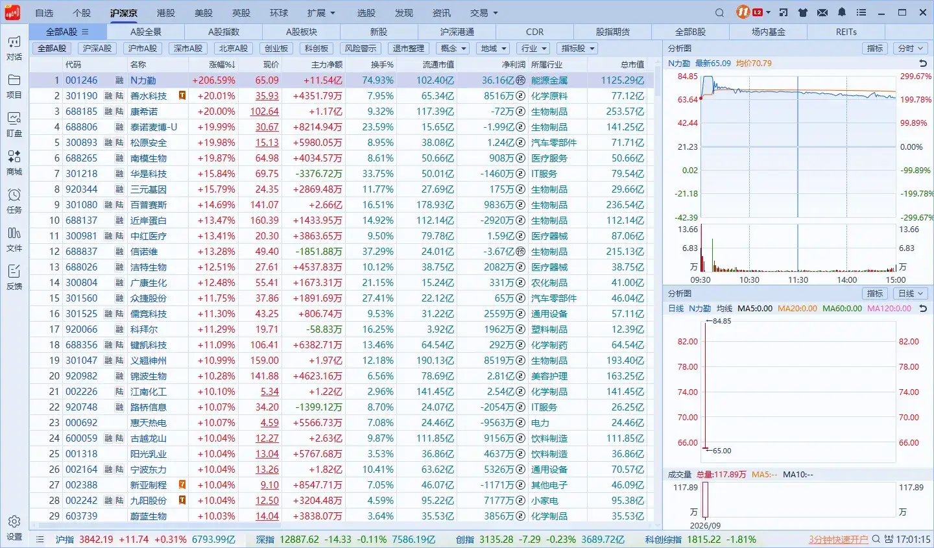
Task: Open the notification bell icon
Action: (842, 12)
